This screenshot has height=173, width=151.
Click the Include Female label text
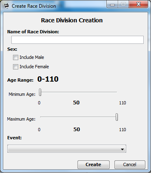click(34, 67)
